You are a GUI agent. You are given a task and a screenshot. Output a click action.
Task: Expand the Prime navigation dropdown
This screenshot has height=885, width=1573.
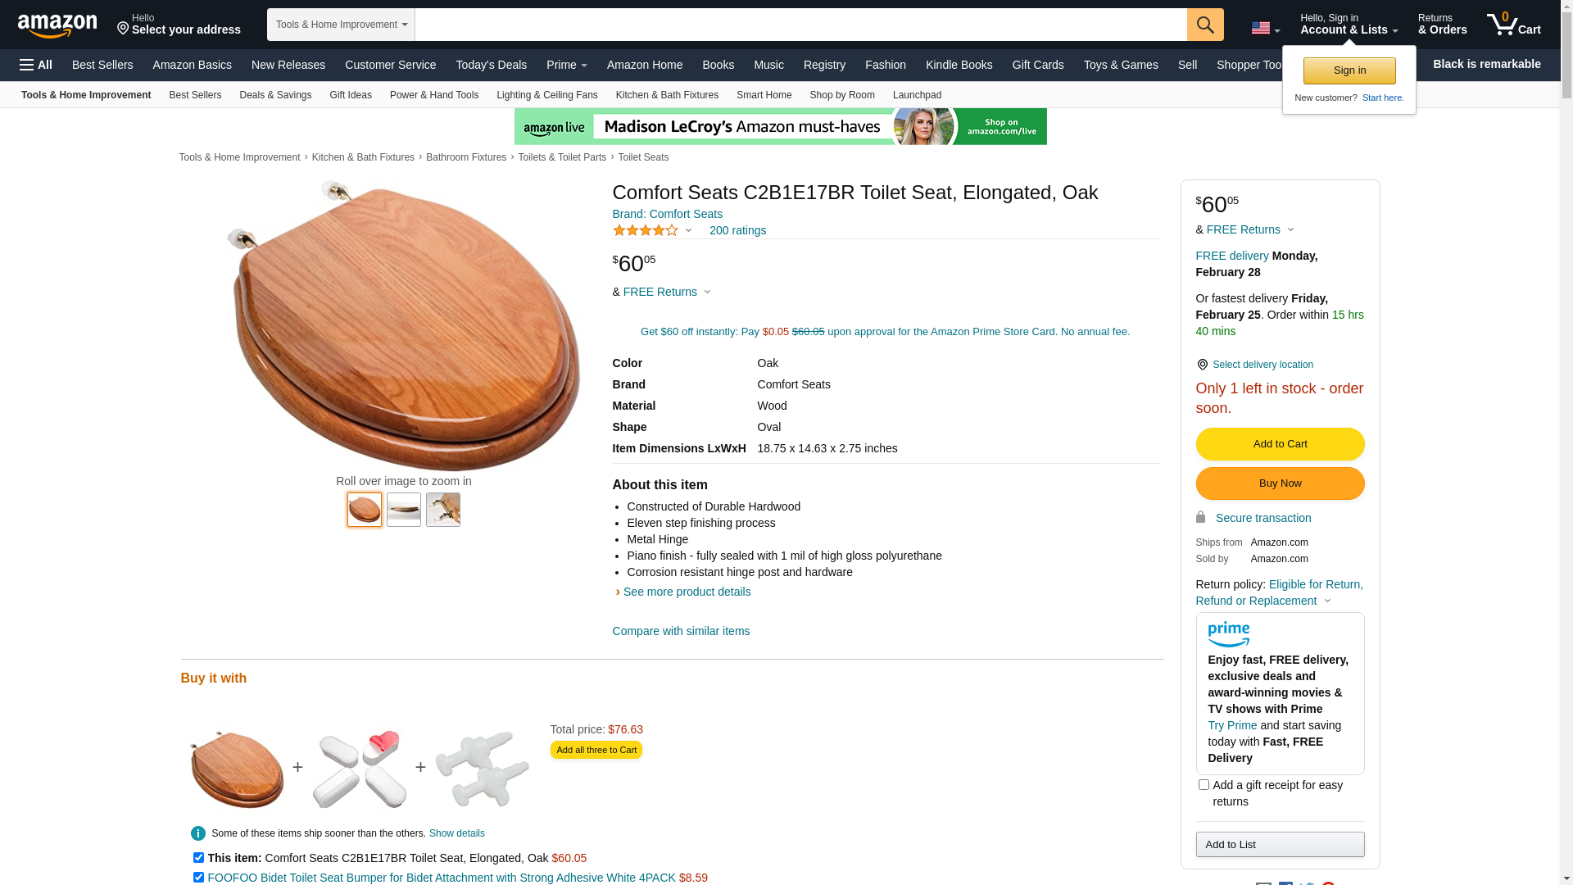pos(566,65)
